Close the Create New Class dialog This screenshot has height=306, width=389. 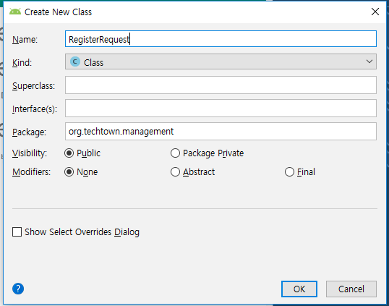pos(375,12)
